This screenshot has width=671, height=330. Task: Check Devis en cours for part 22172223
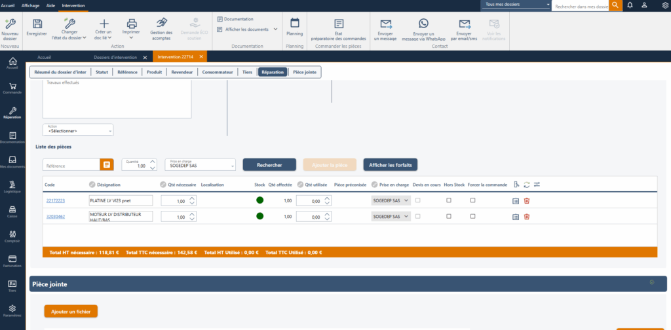[418, 200]
